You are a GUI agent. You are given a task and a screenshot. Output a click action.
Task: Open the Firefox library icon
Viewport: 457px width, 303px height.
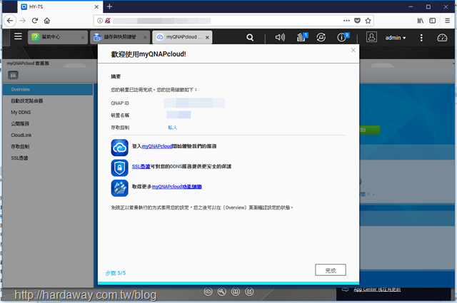click(x=420, y=21)
